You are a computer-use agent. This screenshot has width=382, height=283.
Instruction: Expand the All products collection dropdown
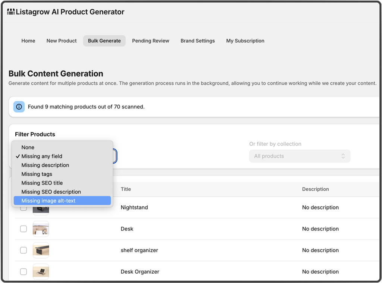pos(300,156)
